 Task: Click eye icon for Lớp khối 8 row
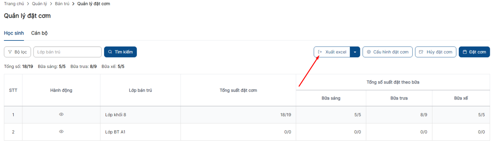[x=61, y=114]
